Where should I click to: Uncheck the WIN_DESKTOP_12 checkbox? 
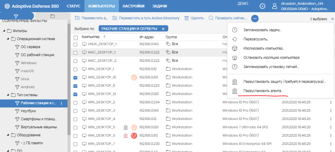click(76, 94)
